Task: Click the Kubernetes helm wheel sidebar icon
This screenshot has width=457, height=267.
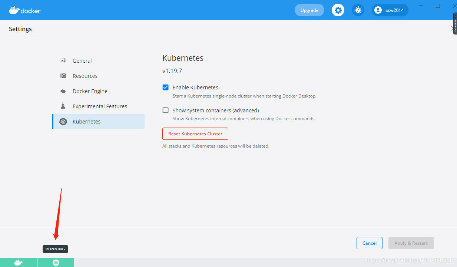Action: click(63, 122)
